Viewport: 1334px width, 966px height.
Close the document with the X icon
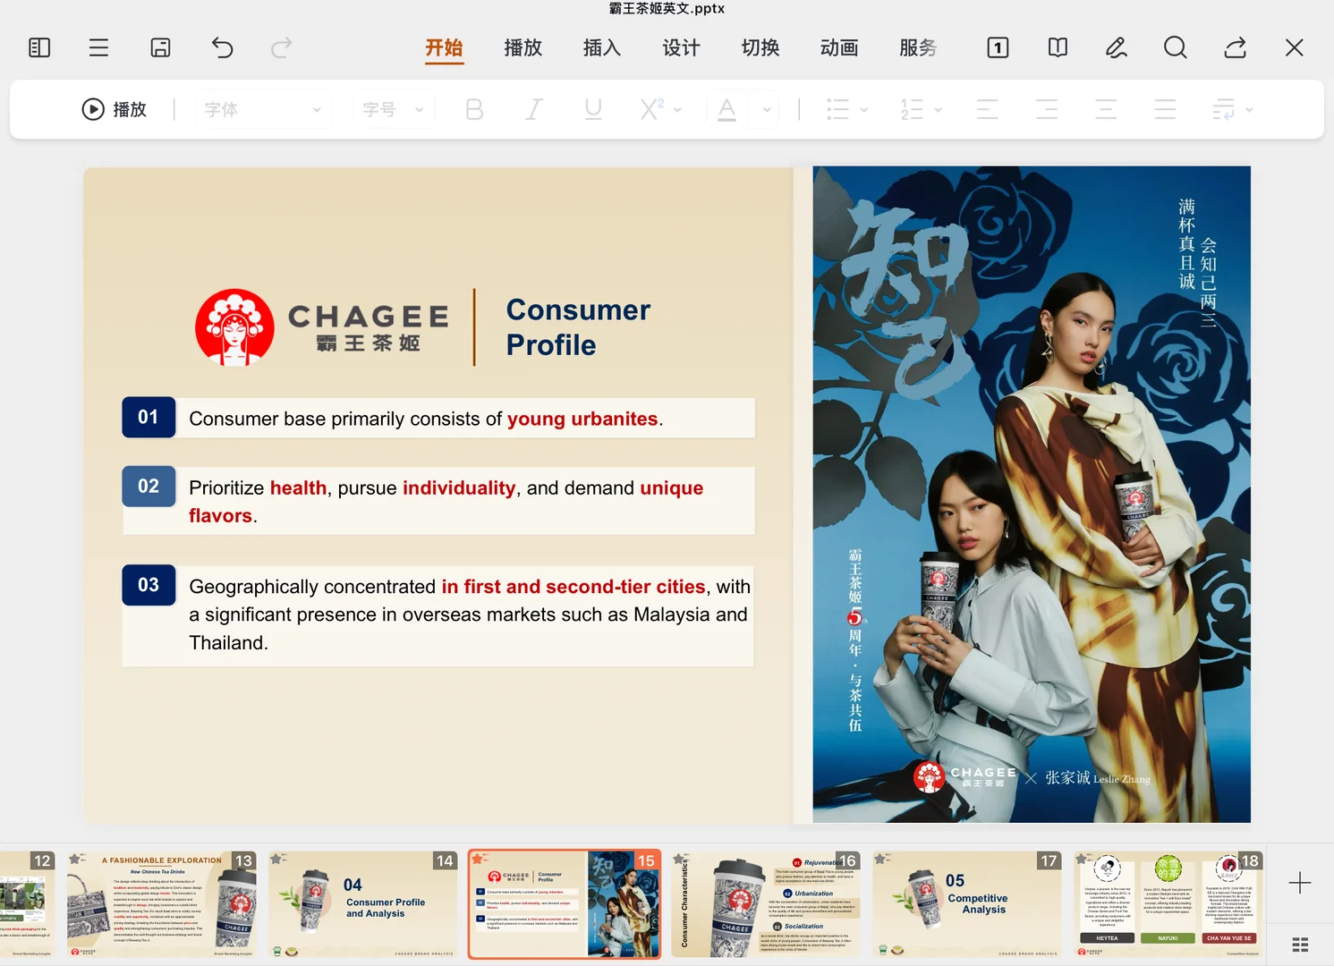click(1294, 47)
